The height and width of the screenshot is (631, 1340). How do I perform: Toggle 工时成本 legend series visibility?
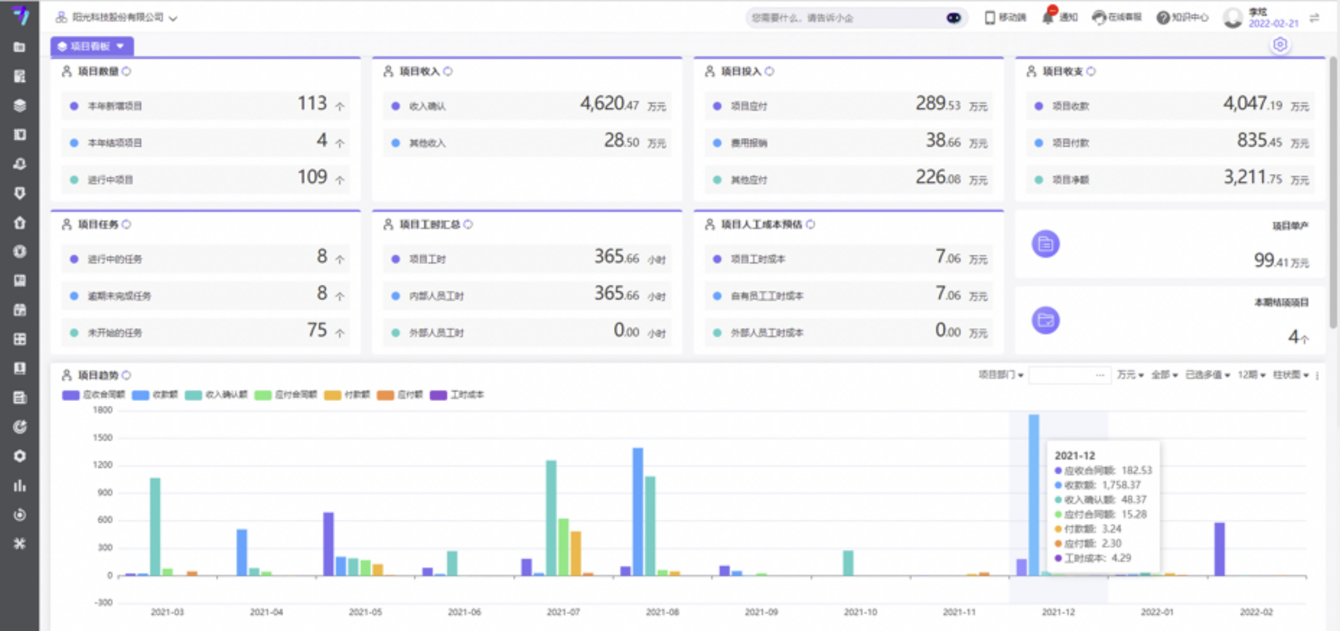[x=457, y=395]
